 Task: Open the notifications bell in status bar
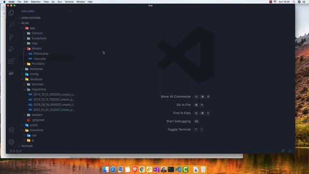coord(290,151)
